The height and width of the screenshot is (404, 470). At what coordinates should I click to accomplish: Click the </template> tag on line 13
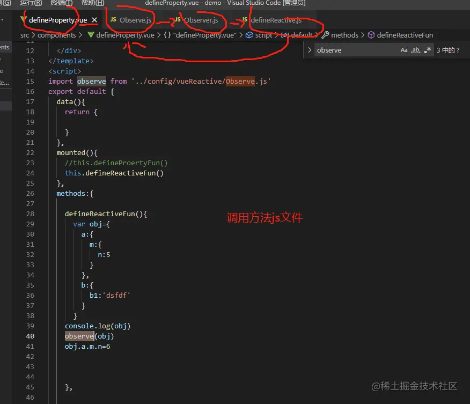click(71, 61)
